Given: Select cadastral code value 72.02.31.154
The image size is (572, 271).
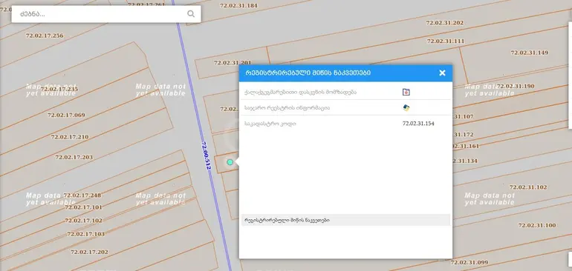Looking at the screenshot, I should (x=418, y=124).
